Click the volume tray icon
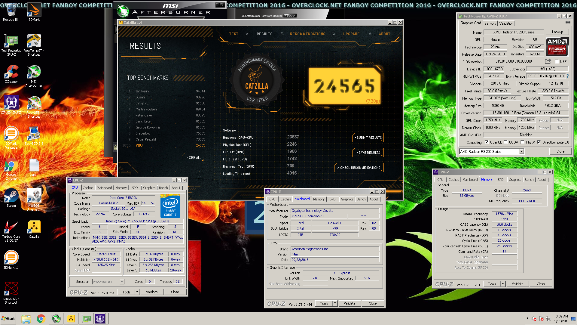The width and height of the screenshot is (577, 325). tap(534, 319)
